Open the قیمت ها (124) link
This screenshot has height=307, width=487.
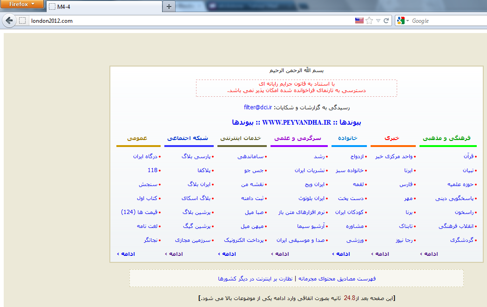click(x=139, y=212)
